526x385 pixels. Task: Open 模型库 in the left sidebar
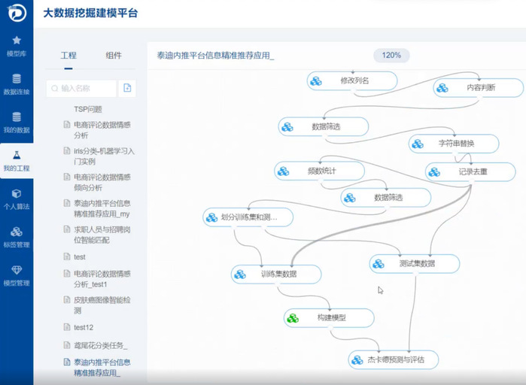17,45
